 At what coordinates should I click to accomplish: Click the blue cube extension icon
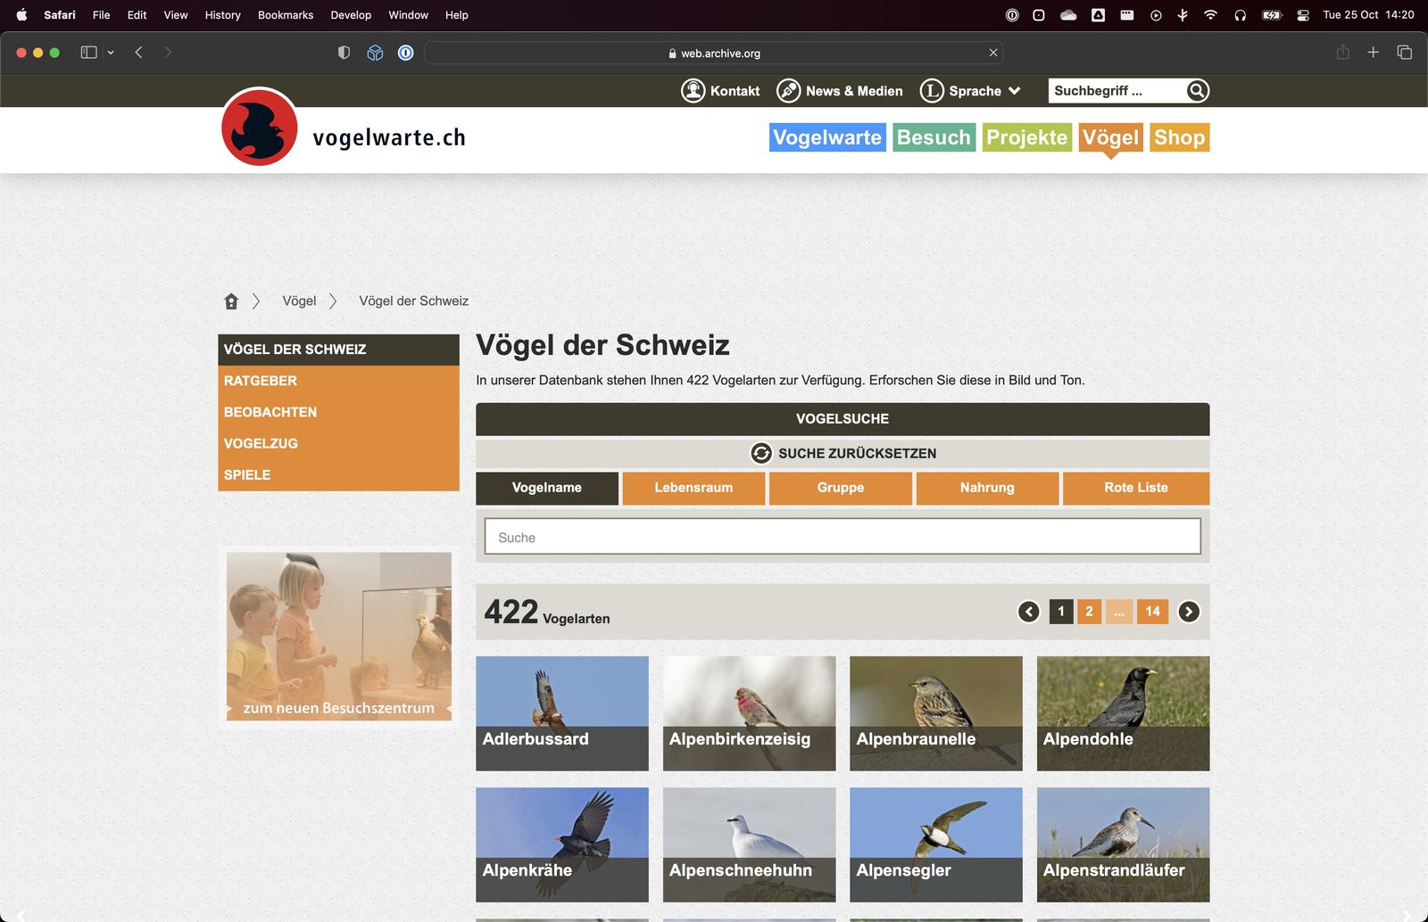click(x=375, y=53)
